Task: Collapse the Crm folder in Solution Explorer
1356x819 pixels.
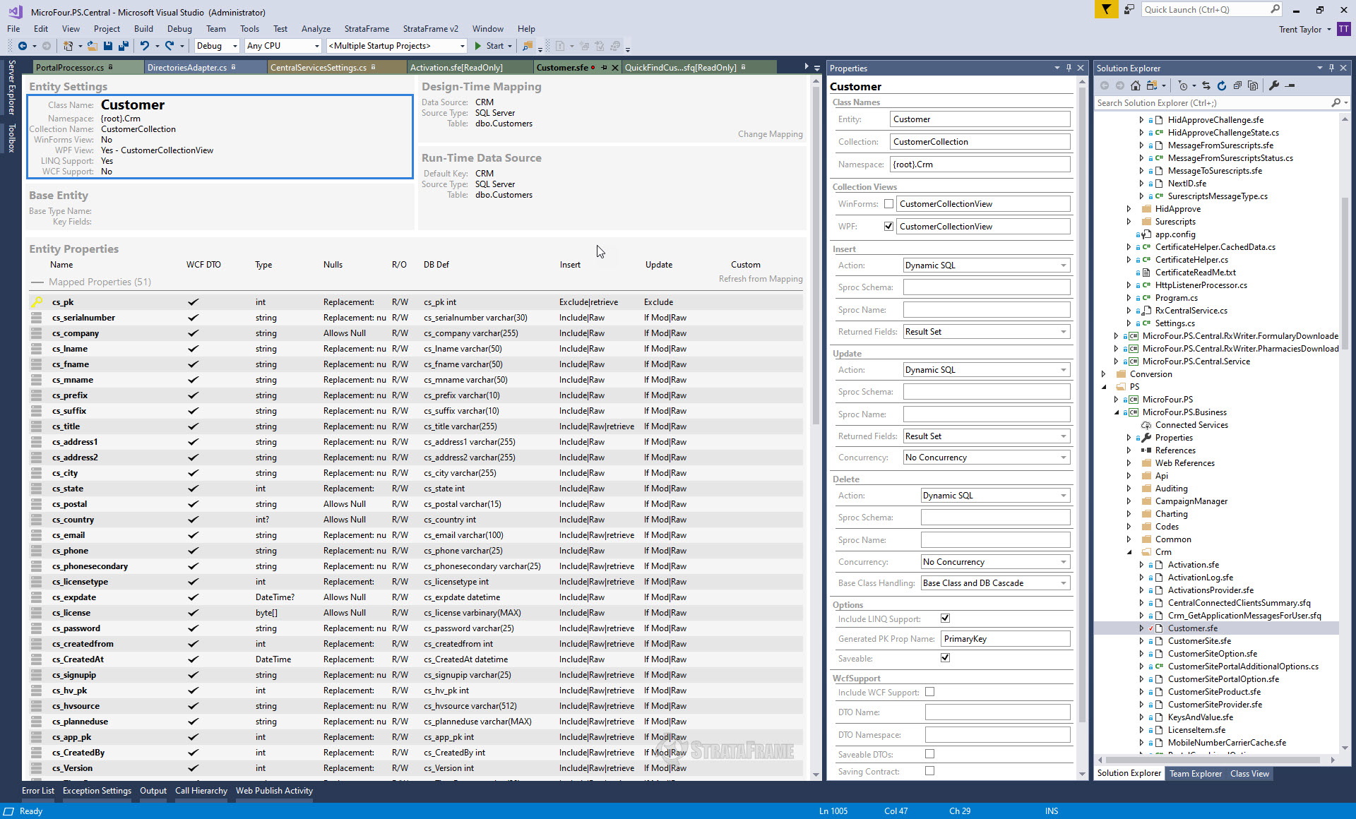Action: coord(1129,552)
